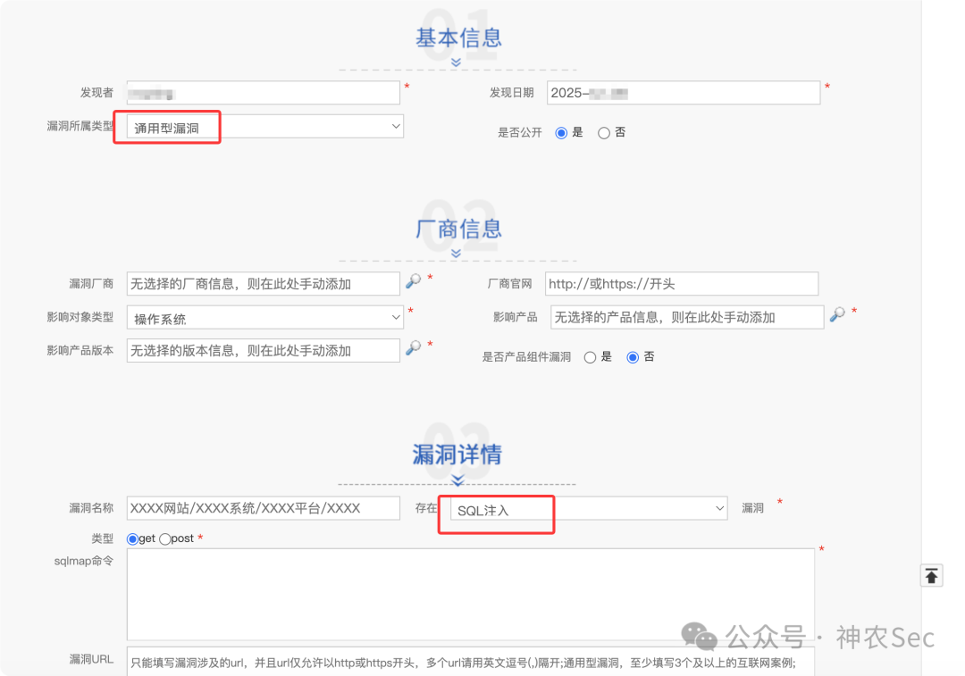Switch request type to post

[164, 538]
